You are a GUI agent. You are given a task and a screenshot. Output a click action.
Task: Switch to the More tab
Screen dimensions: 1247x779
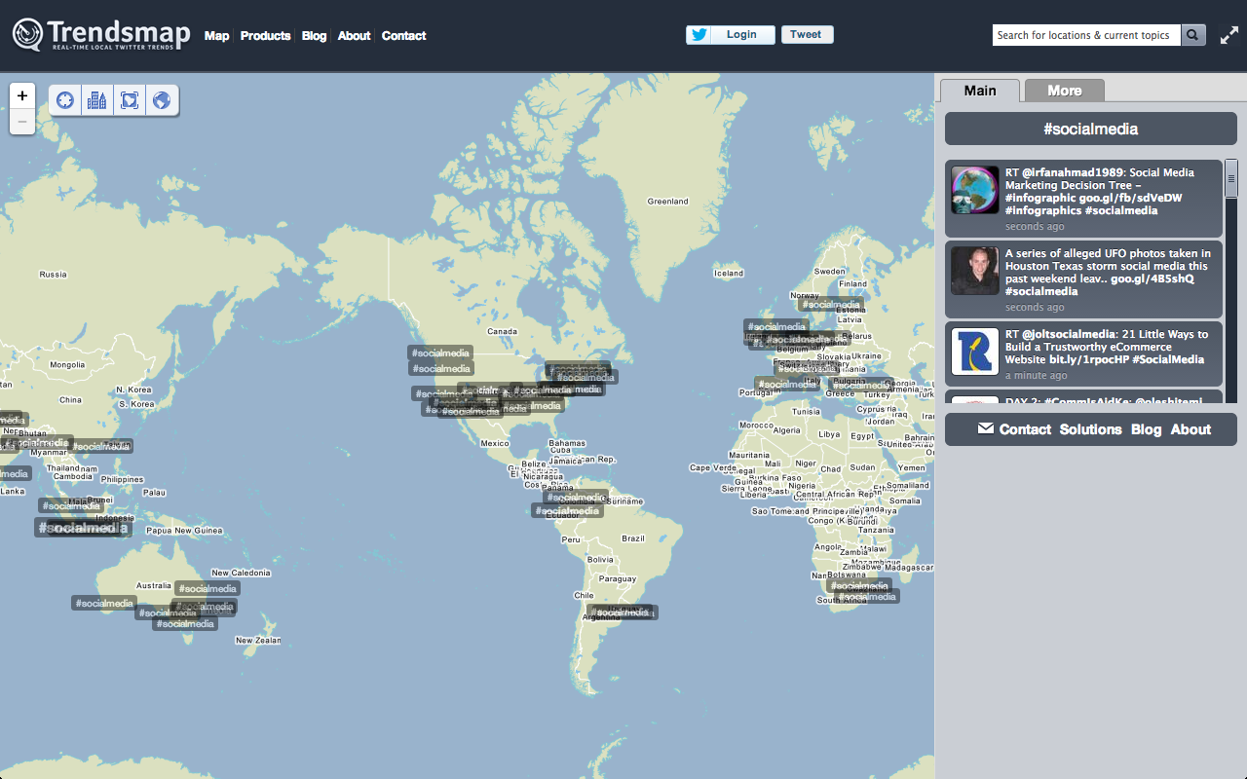tap(1065, 91)
